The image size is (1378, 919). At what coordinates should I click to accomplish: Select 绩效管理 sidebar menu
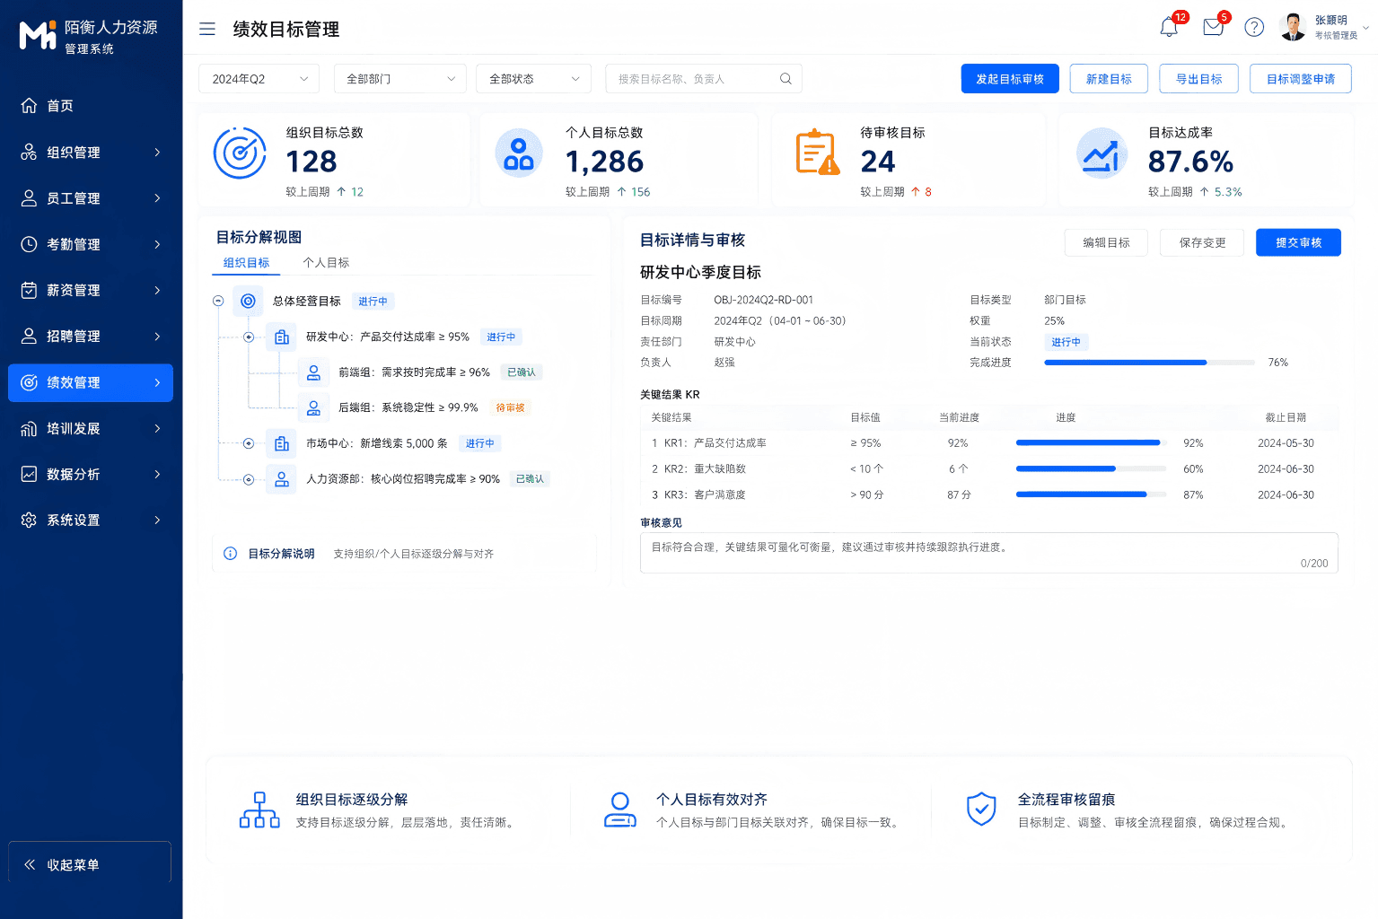click(x=91, y=382)
